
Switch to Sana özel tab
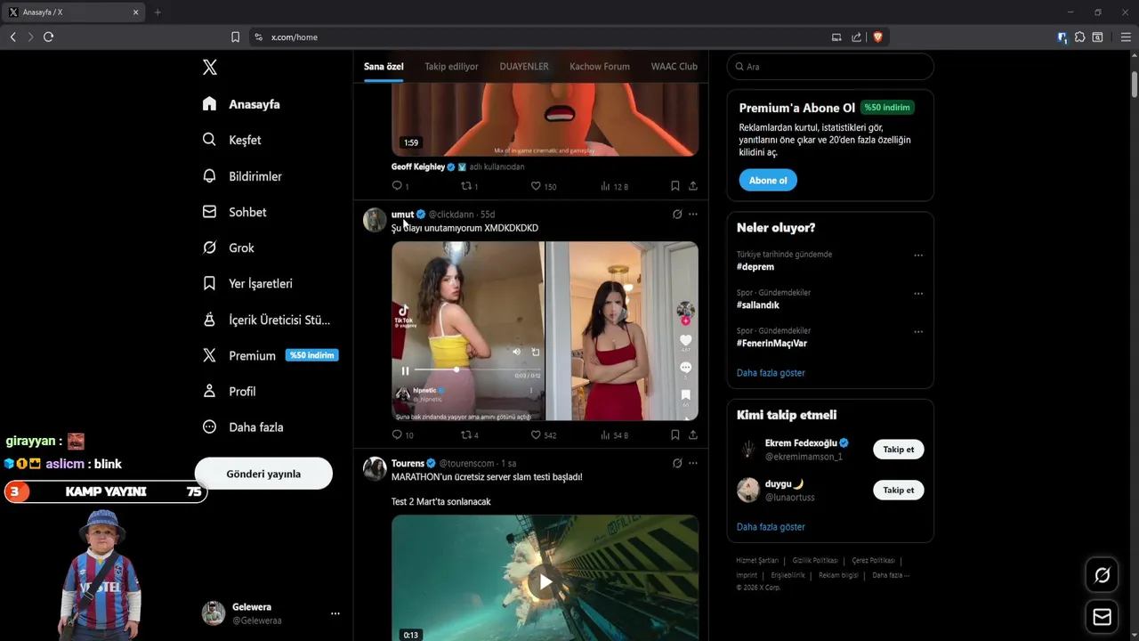click(x=384, y=67)
